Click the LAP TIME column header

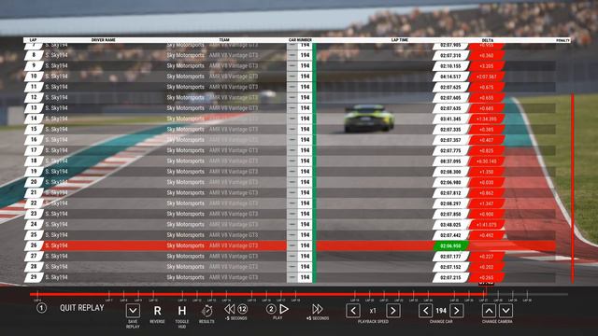[399, 40]
